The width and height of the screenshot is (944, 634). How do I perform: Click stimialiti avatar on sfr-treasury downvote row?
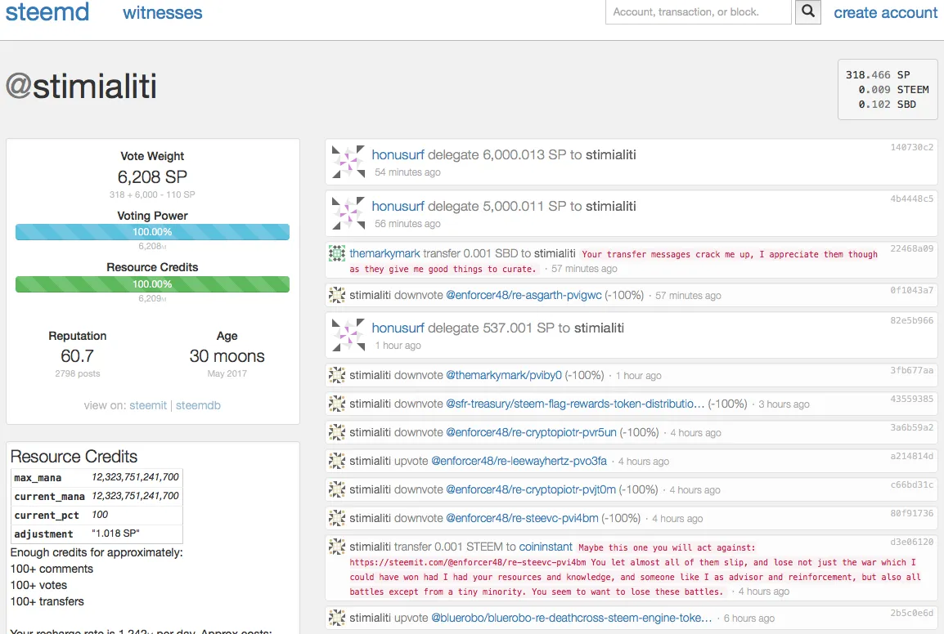pos(337,404)
